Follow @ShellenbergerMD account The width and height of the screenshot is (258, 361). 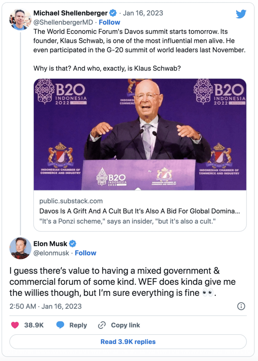(x=109, y=23)
